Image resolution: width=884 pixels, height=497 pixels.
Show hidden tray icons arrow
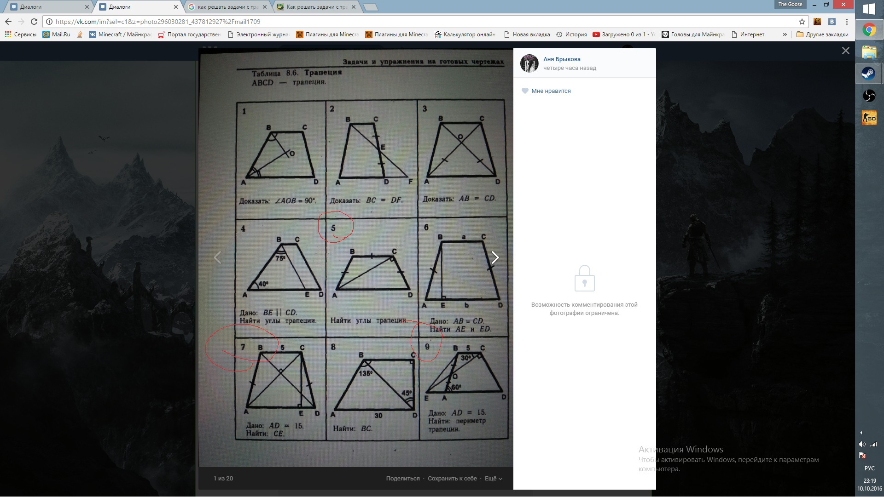861,433
